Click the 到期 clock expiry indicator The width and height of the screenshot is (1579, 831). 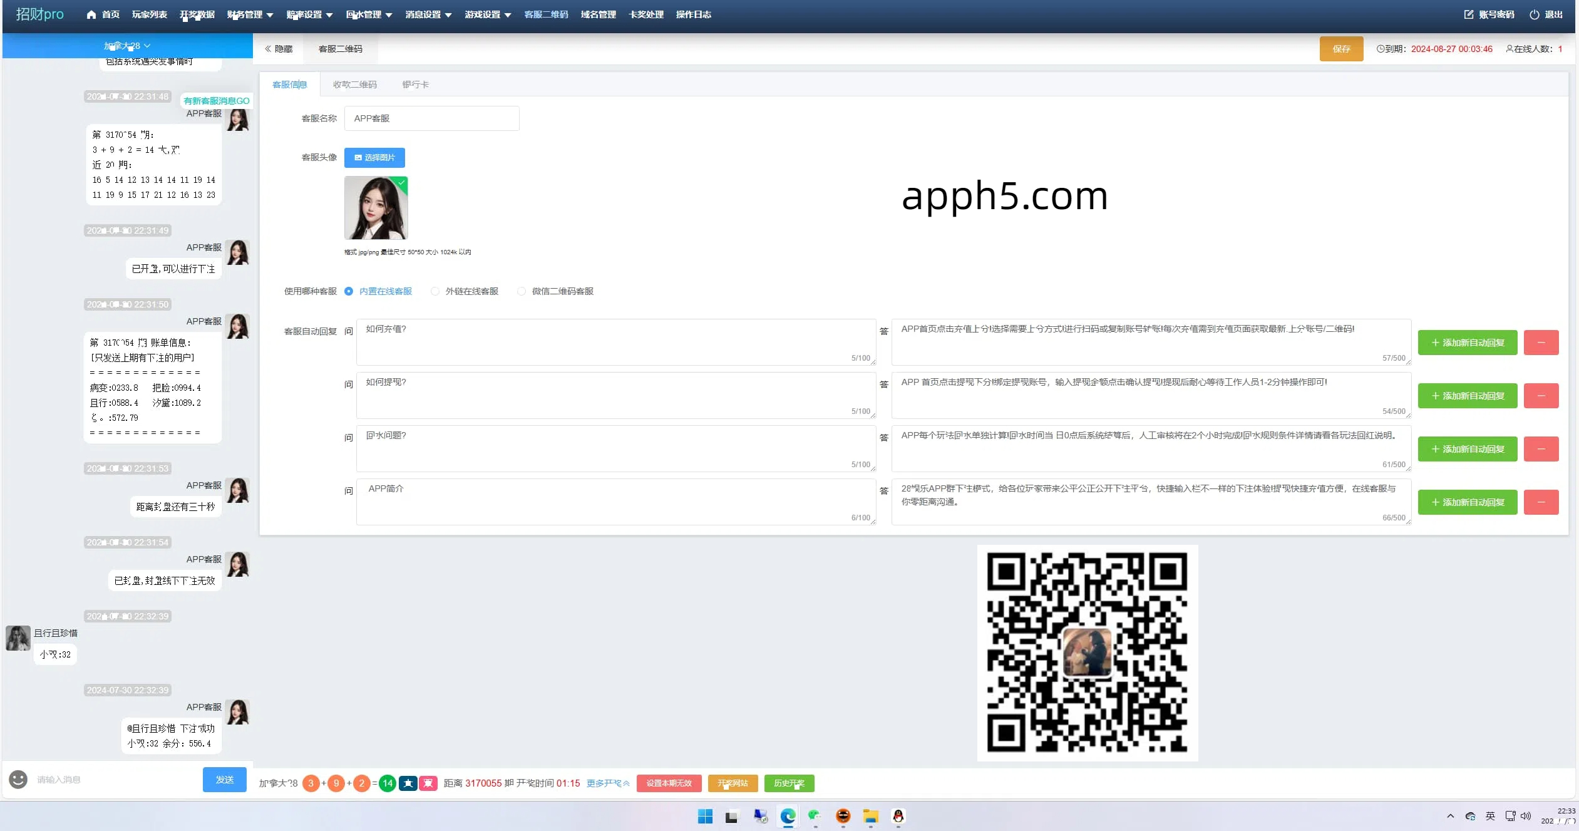(1434, 49)
